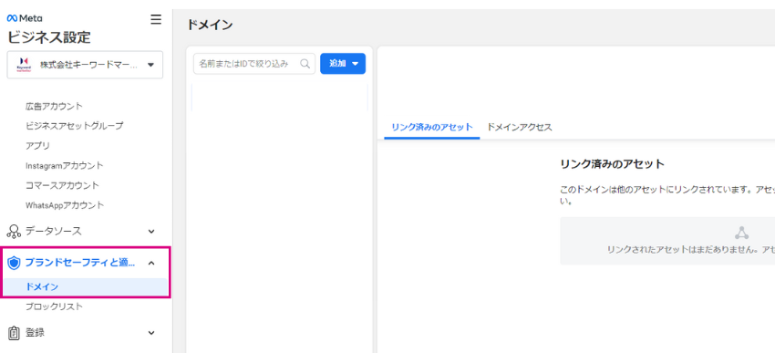Click the リンクされたアセットはまだありません message
The image size is (775, 353).
tap(691, 250)
